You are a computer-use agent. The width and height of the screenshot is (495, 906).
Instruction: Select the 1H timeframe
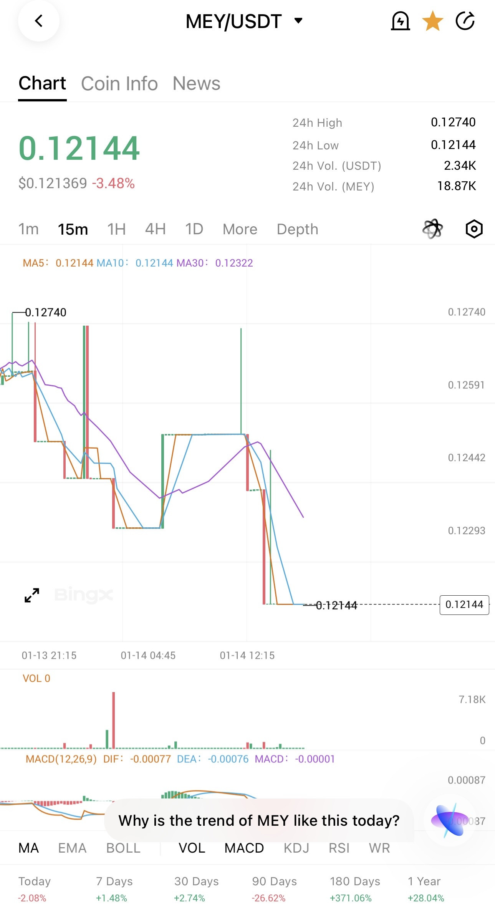coord(116,229)
